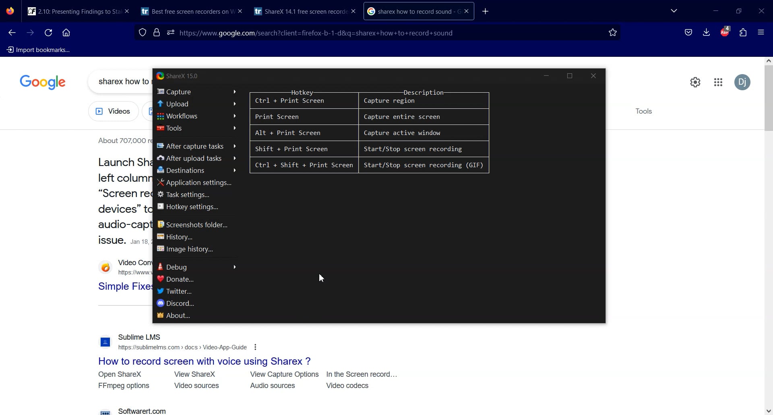Open ShareX Application settings

pos(199,182)
